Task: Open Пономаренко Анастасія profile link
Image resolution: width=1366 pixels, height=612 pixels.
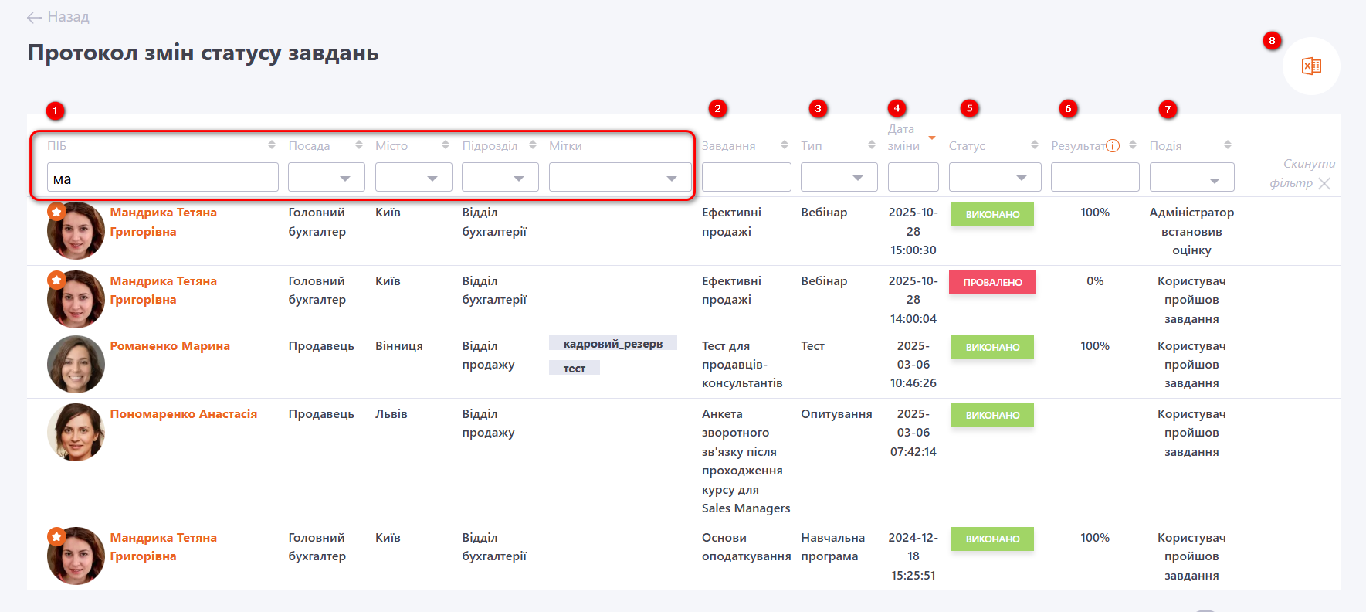Action: pos(183,414)
